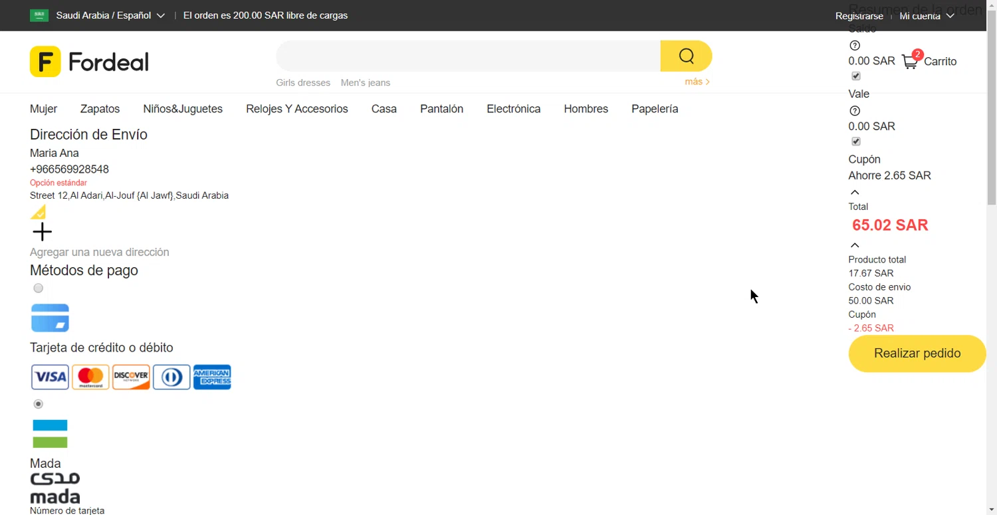This screenshot has height=515, width=997.
Task: Click Girls dresses search suggestion
Action: (303, 83)
